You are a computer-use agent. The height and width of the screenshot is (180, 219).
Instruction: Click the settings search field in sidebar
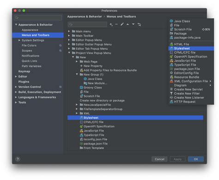click(x=38, y=18)
